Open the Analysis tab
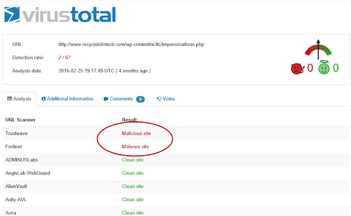 pos(19,99)
